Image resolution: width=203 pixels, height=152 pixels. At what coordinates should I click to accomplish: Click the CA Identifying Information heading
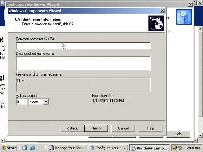[38, 19]
